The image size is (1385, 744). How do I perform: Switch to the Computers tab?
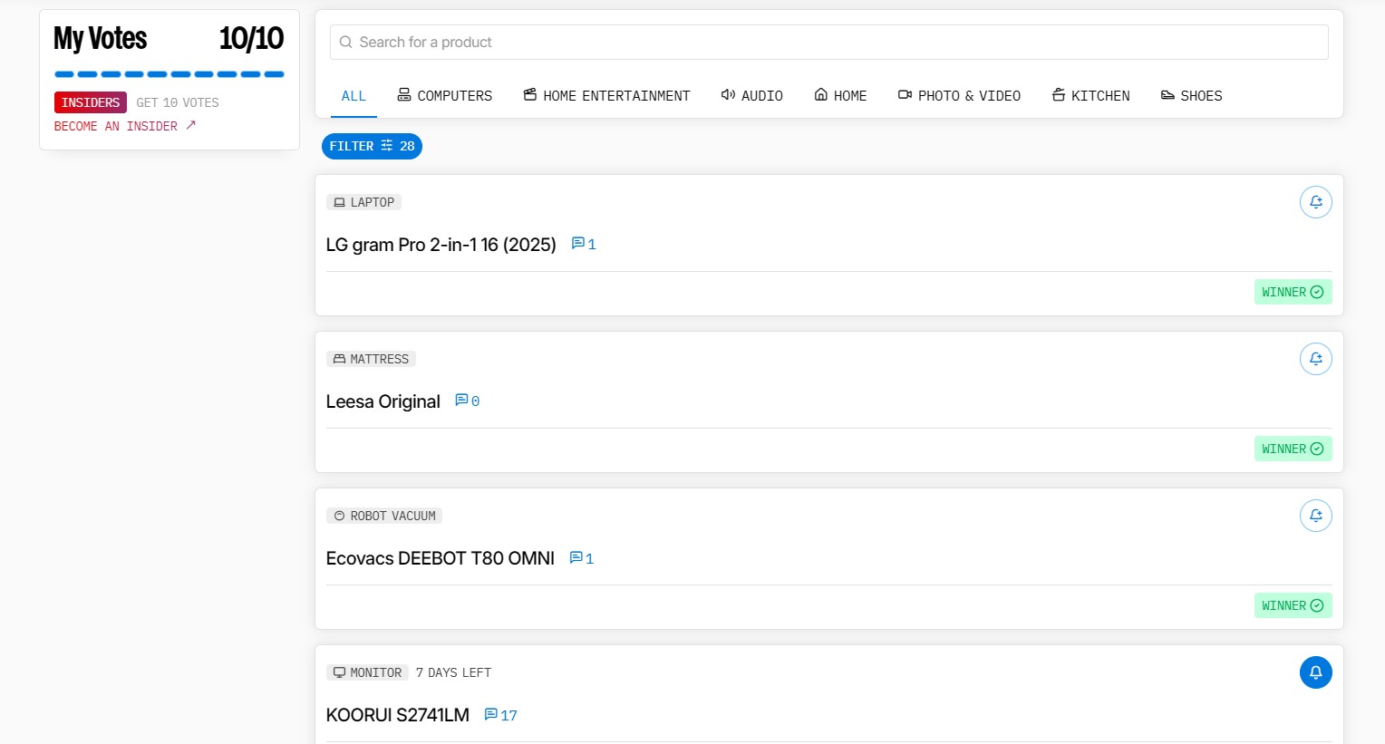click(x=444, y=95)
